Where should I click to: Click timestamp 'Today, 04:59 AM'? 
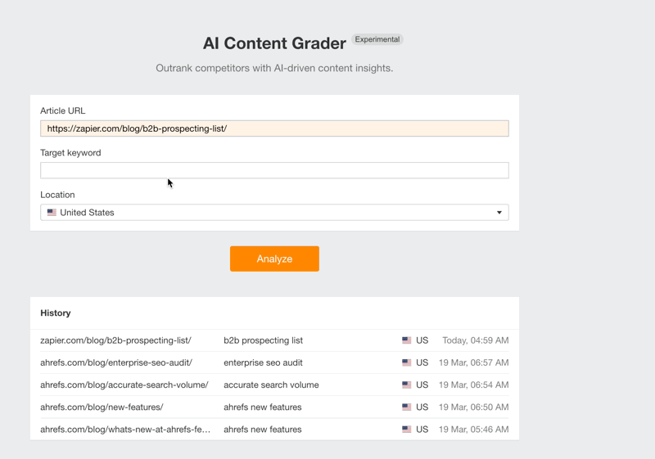click(x=476, y=340)
